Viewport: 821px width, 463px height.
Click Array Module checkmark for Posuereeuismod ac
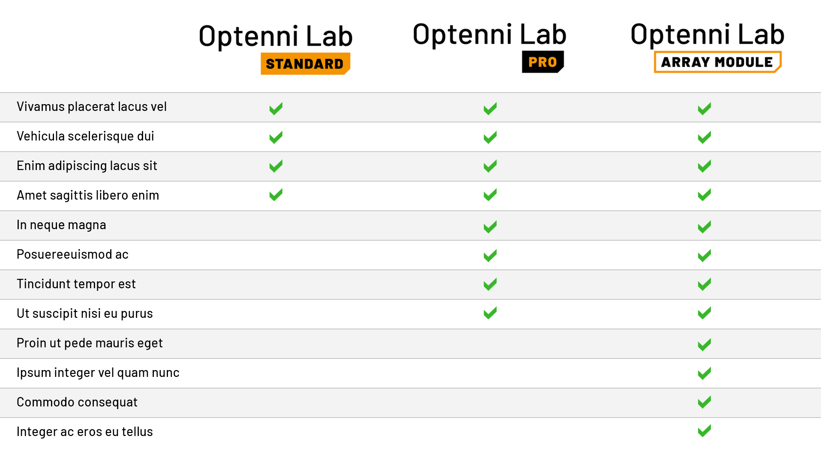click(x=704, y=256)
